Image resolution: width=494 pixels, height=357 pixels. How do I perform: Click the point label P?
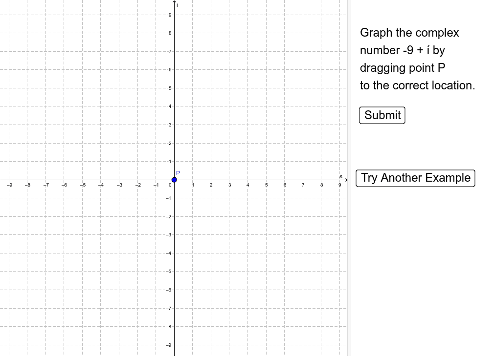tap(178, 173)
